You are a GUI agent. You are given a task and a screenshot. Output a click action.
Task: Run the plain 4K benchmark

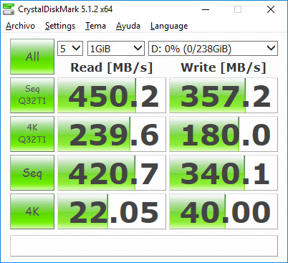pyautogui.click(x=32, y=211)
